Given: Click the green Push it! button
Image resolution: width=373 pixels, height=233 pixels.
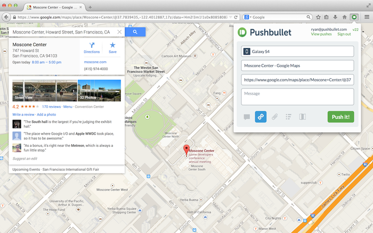Looking at the screenshot, I should 340,117.
